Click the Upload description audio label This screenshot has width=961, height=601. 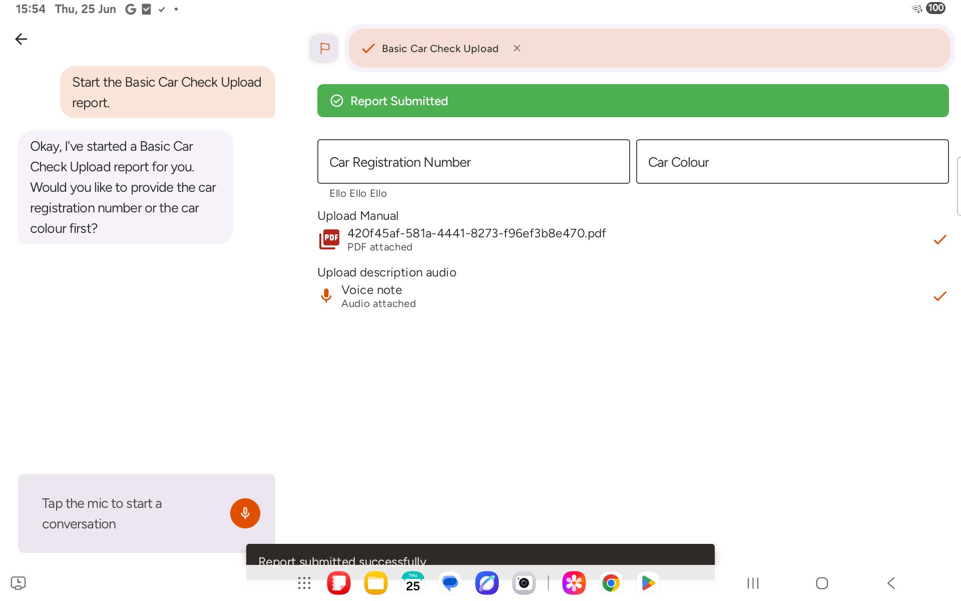tap(387, 272)
